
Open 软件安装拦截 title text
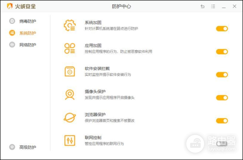pyautogui.click(x=97, y=68)
